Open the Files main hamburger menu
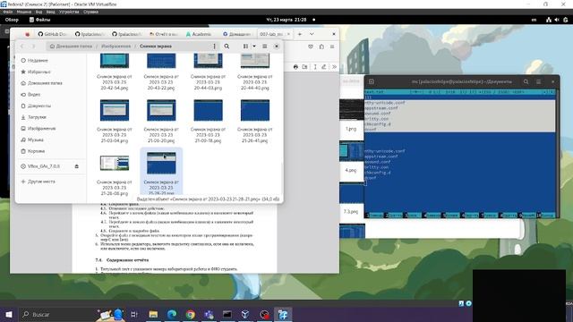 tap(265, 47)
